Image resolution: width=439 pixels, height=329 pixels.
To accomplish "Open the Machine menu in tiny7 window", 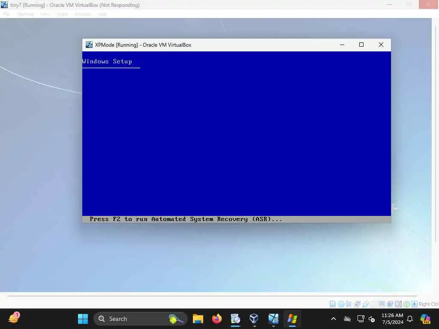I will [x=25, y=14].
